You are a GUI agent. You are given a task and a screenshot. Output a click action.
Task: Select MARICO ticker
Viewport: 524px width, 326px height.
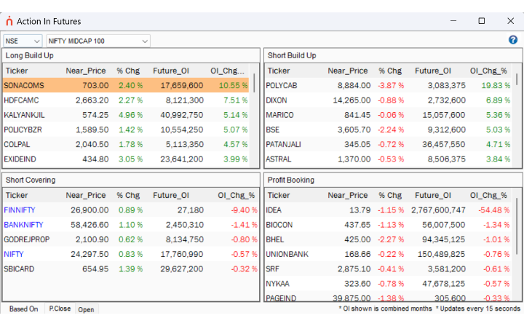click(279, 115)
